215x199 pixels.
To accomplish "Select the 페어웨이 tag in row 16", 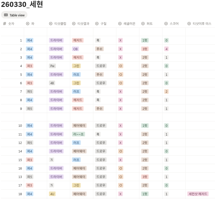I will coord(79,168).
